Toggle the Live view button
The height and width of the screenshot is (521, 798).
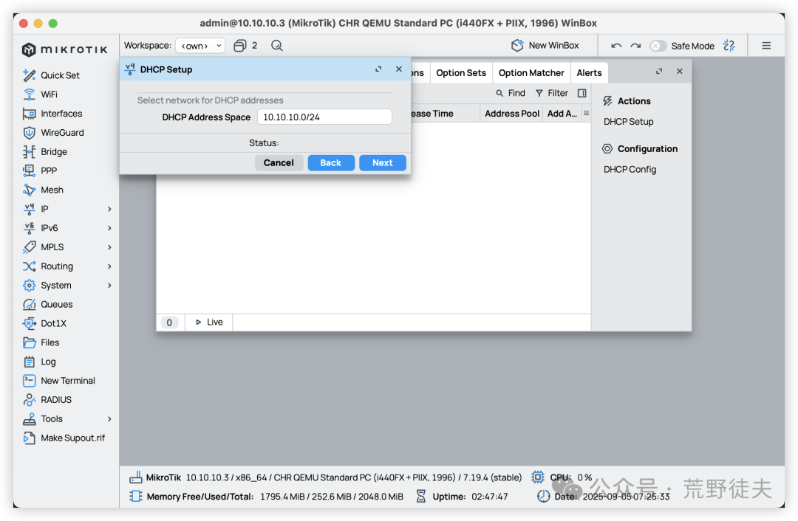pyautogui.click(x=209, y=322)
